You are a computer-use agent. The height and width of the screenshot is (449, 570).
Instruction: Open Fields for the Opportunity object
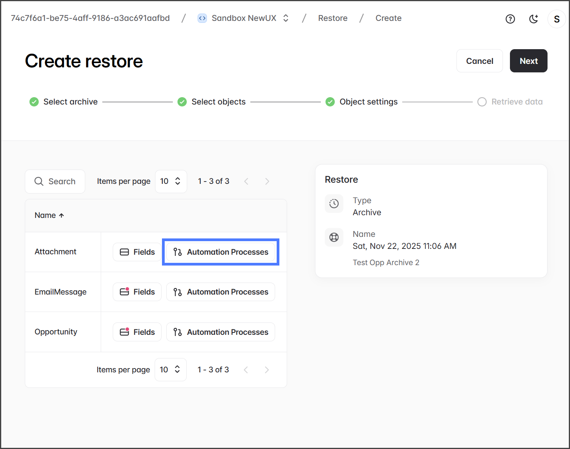click(137, 332)
